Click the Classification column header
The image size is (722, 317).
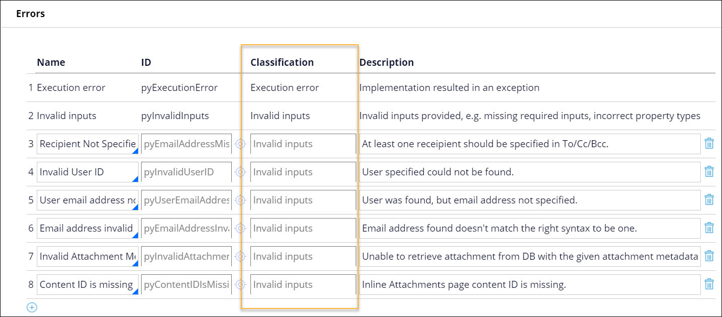point(282,62)
